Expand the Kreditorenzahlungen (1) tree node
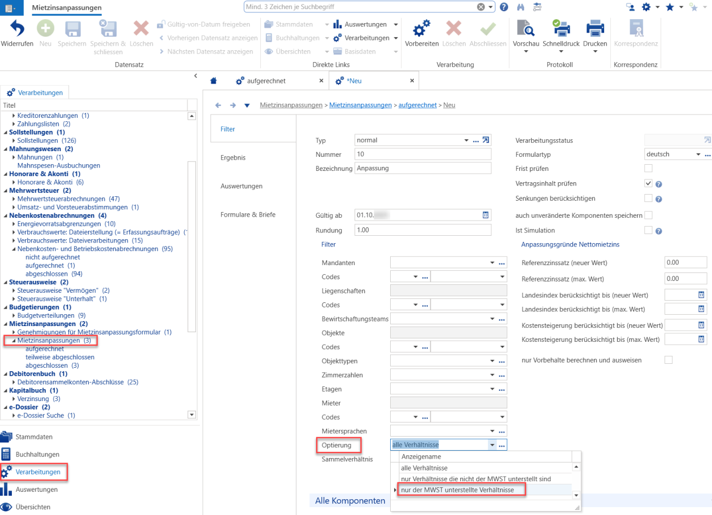 [14, 116]
